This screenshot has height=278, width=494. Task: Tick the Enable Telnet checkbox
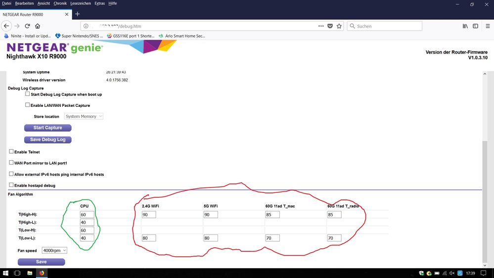tap(11, 151)
